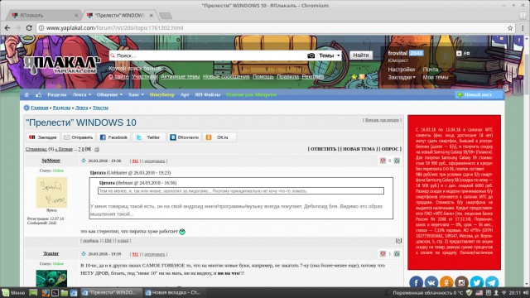Click the Тексты breadcrumb link
This screenshot has height=298, width=530.
coord(100,108)
